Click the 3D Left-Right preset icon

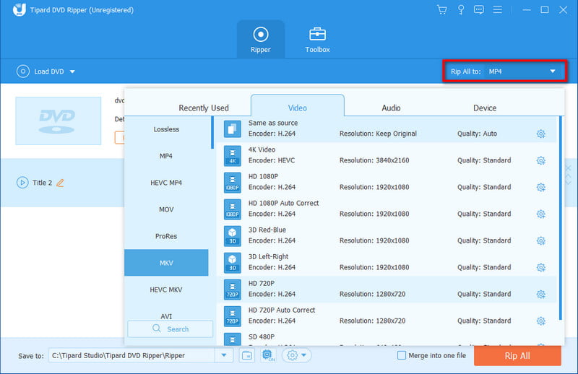point(232,263)
